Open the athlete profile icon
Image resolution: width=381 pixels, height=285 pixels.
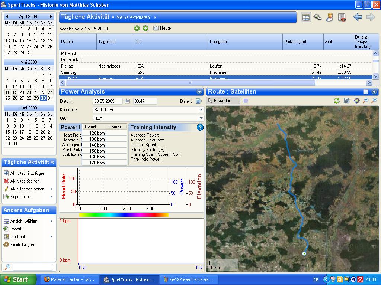[x=330, y=17]
